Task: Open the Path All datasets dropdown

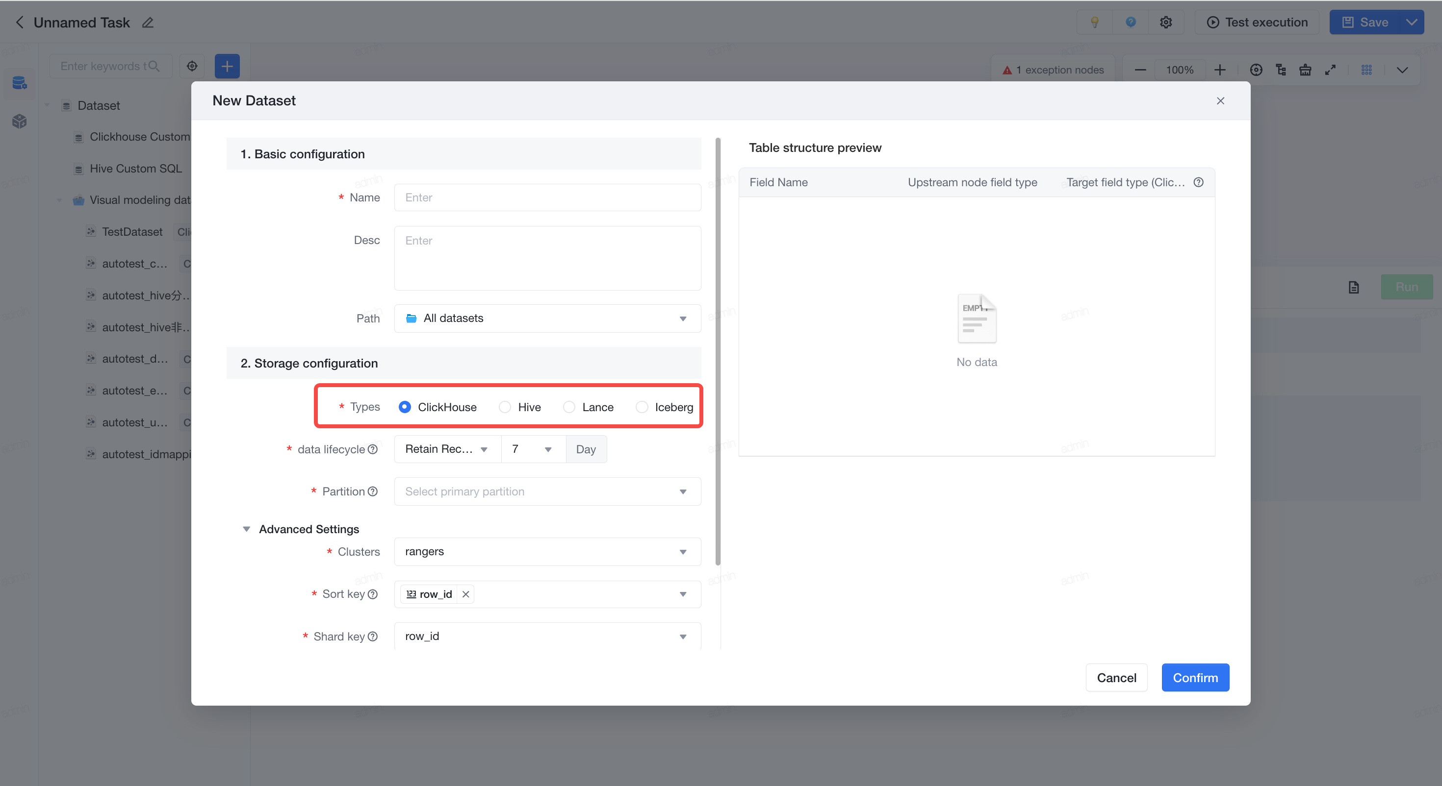Action: tap(547, 319)
